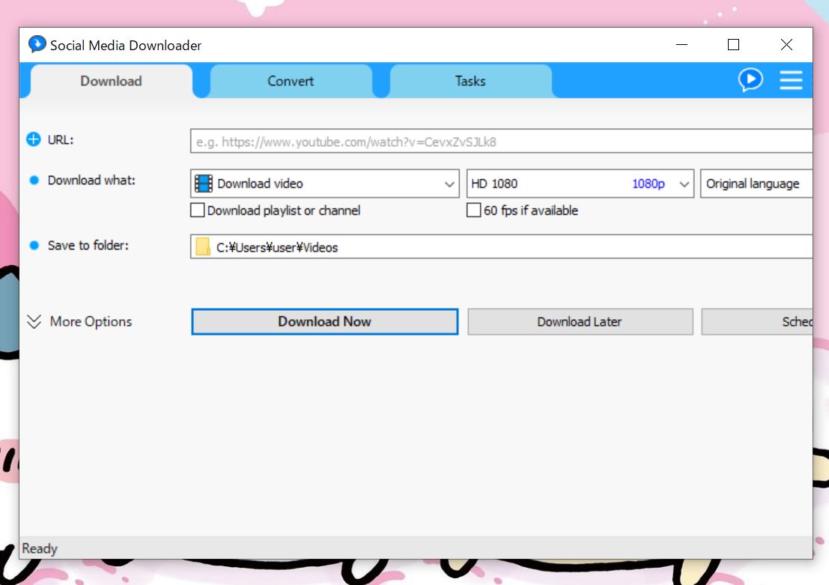Open the hamburger menu icon

click(791, 80)
